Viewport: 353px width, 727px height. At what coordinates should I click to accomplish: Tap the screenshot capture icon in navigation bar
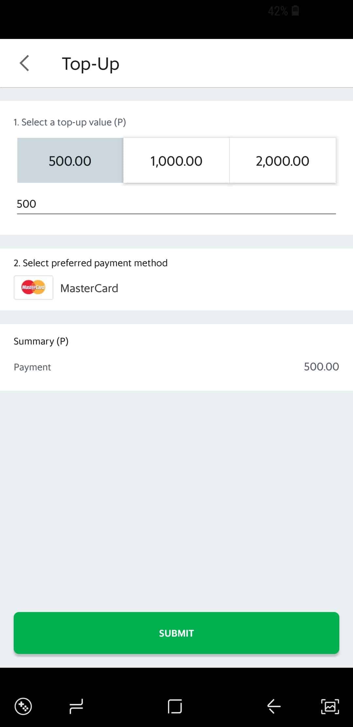pos(330,706)
